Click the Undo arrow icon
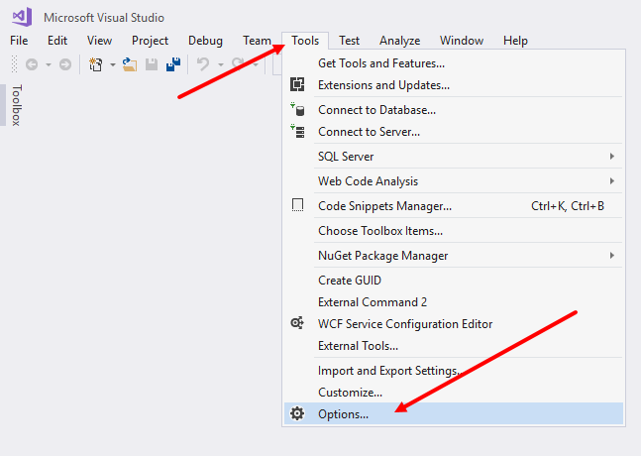Viewport: 641px width, 456px height. pyautogui.click(x=203, y=64)
